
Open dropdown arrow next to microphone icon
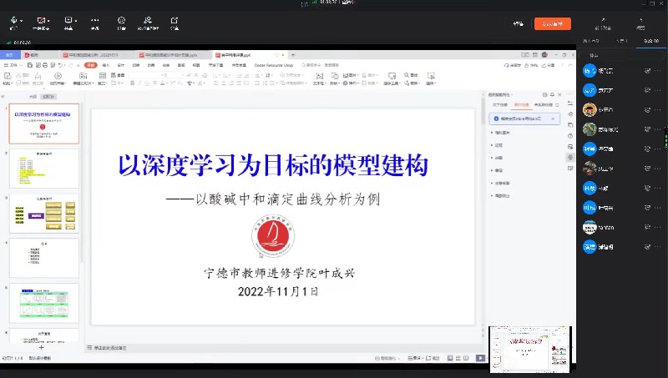pos(22,21)
